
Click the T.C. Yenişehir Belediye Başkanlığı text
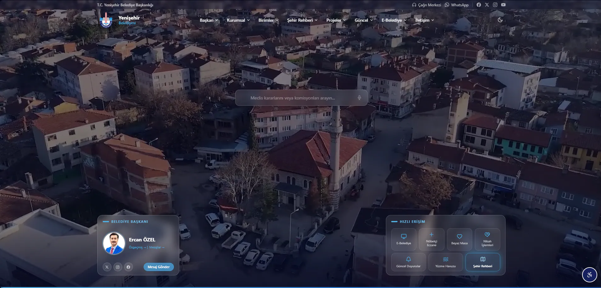pyautogui.click(x=125, y=5)
